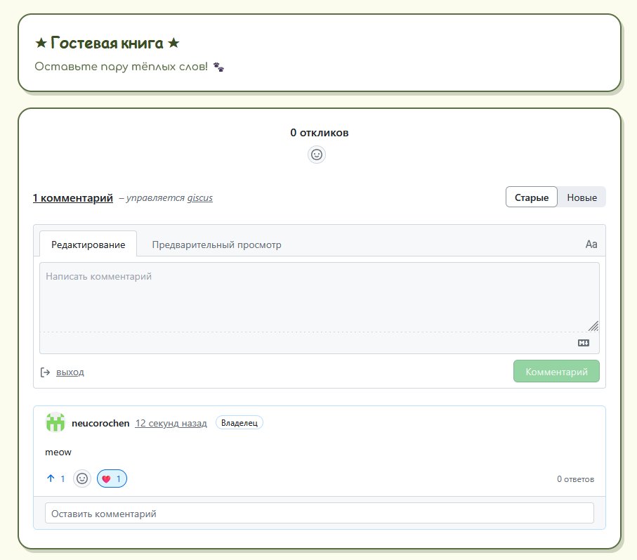This screenshot has height=560, width=637.
Task: Switch to Предварительный просмотр tab
Action: (216, 245)
